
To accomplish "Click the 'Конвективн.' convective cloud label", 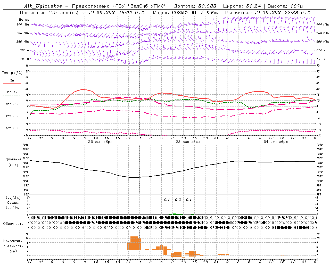I will (x=13, y=241).
